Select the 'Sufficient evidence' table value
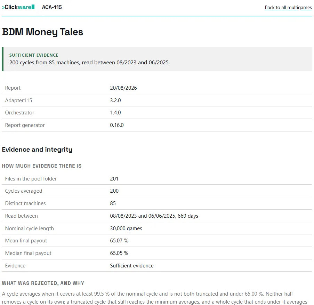The width and height of the screenshot is (314, 305). pos(132,266)
